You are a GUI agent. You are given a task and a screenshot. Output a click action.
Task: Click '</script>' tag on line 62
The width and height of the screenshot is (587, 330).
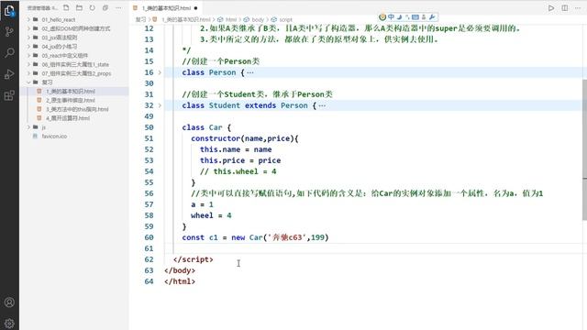(194, 259)
